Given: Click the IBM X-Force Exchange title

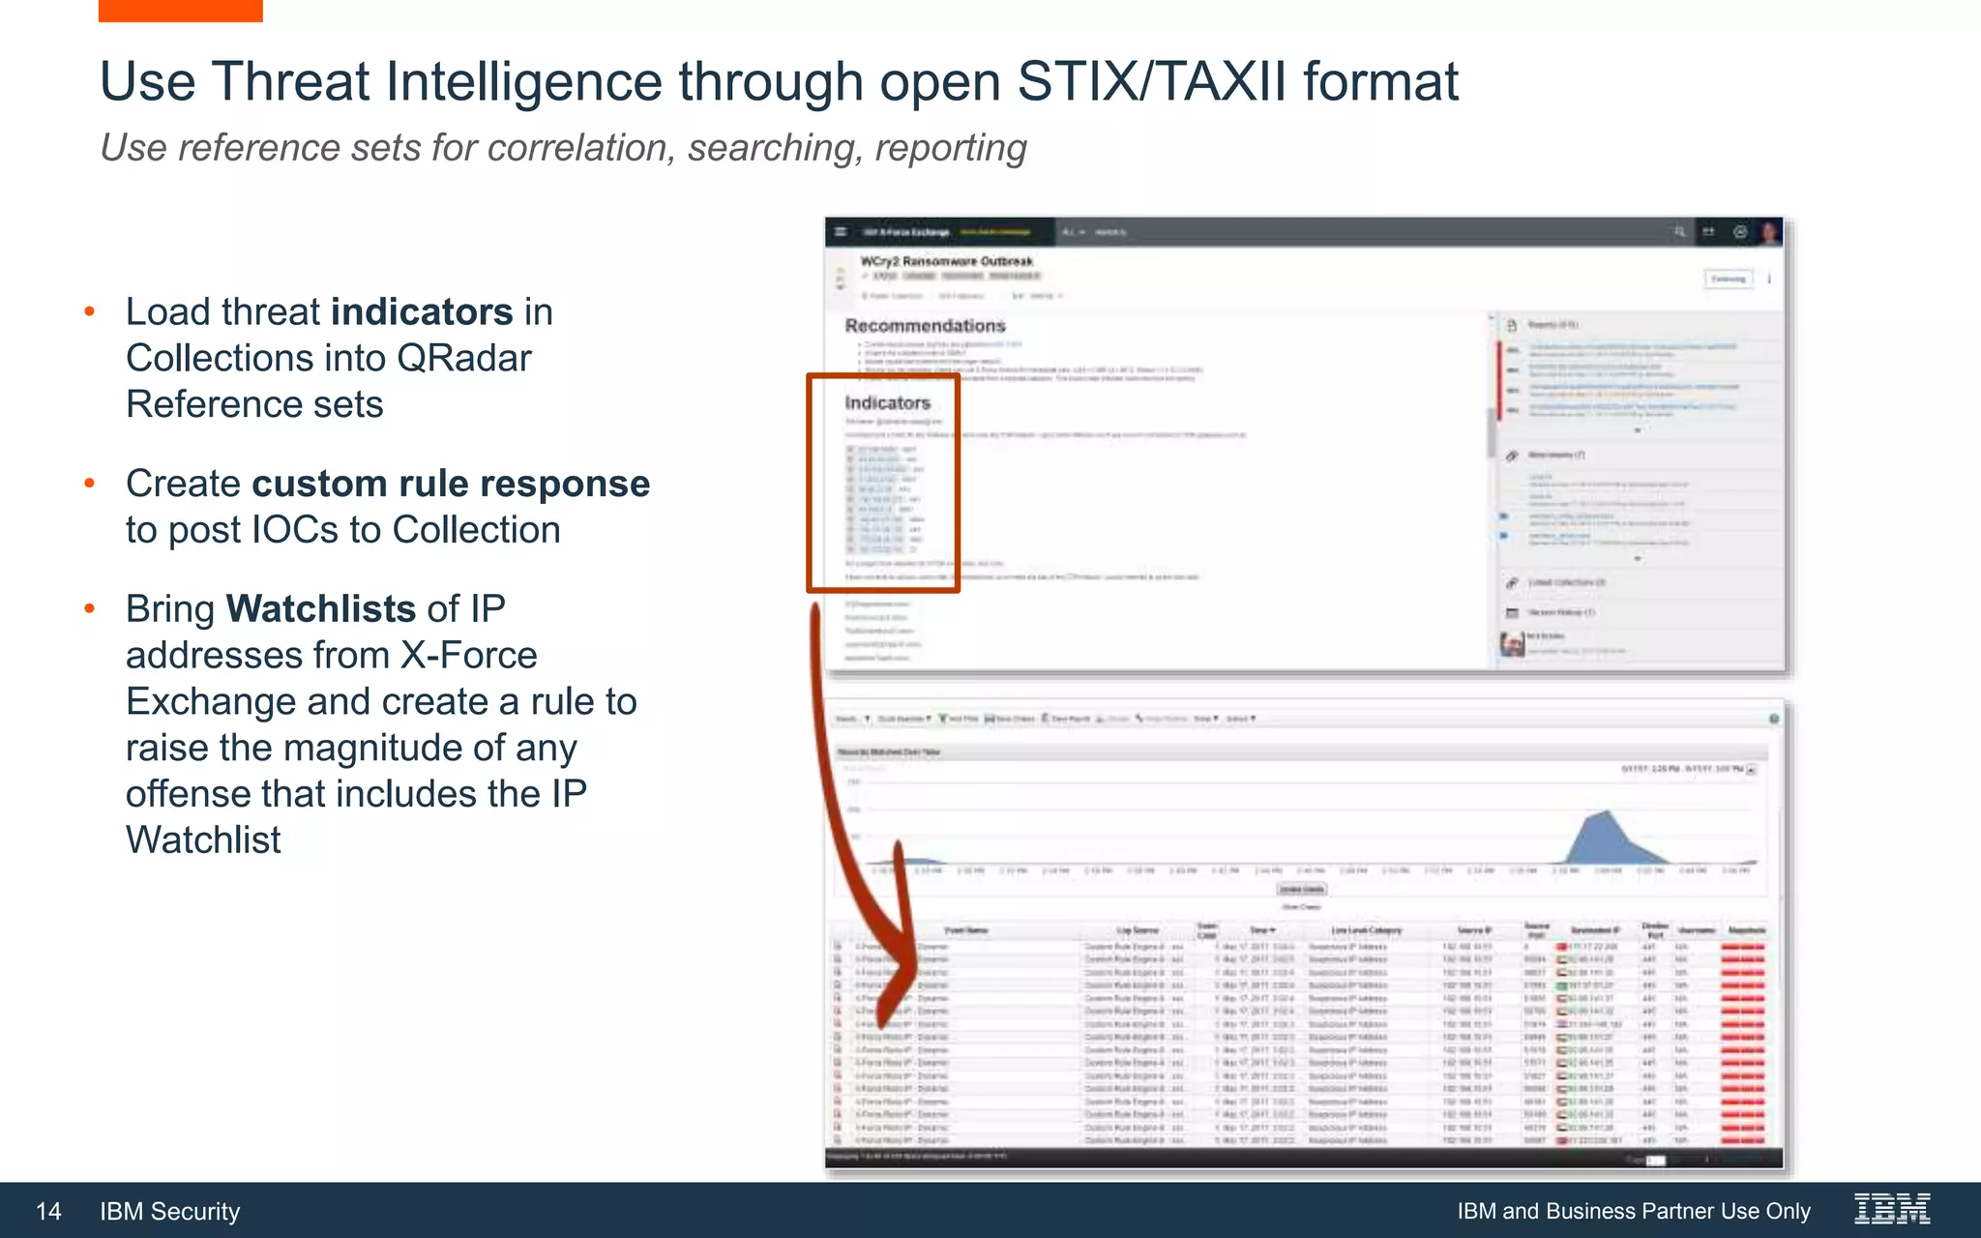Looking at the screenshot, I should pyautogui.click(x=905, y=232).
